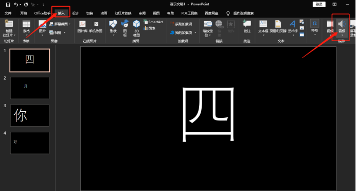Open the 相册 photo album dropdown
The image size is (356, 191).
click(x=64, y=33)
